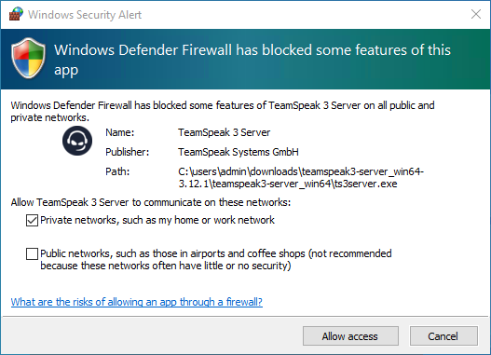Click the Allow access button
The width and height of the screenshot is (491, 355).
coord(350,336)
